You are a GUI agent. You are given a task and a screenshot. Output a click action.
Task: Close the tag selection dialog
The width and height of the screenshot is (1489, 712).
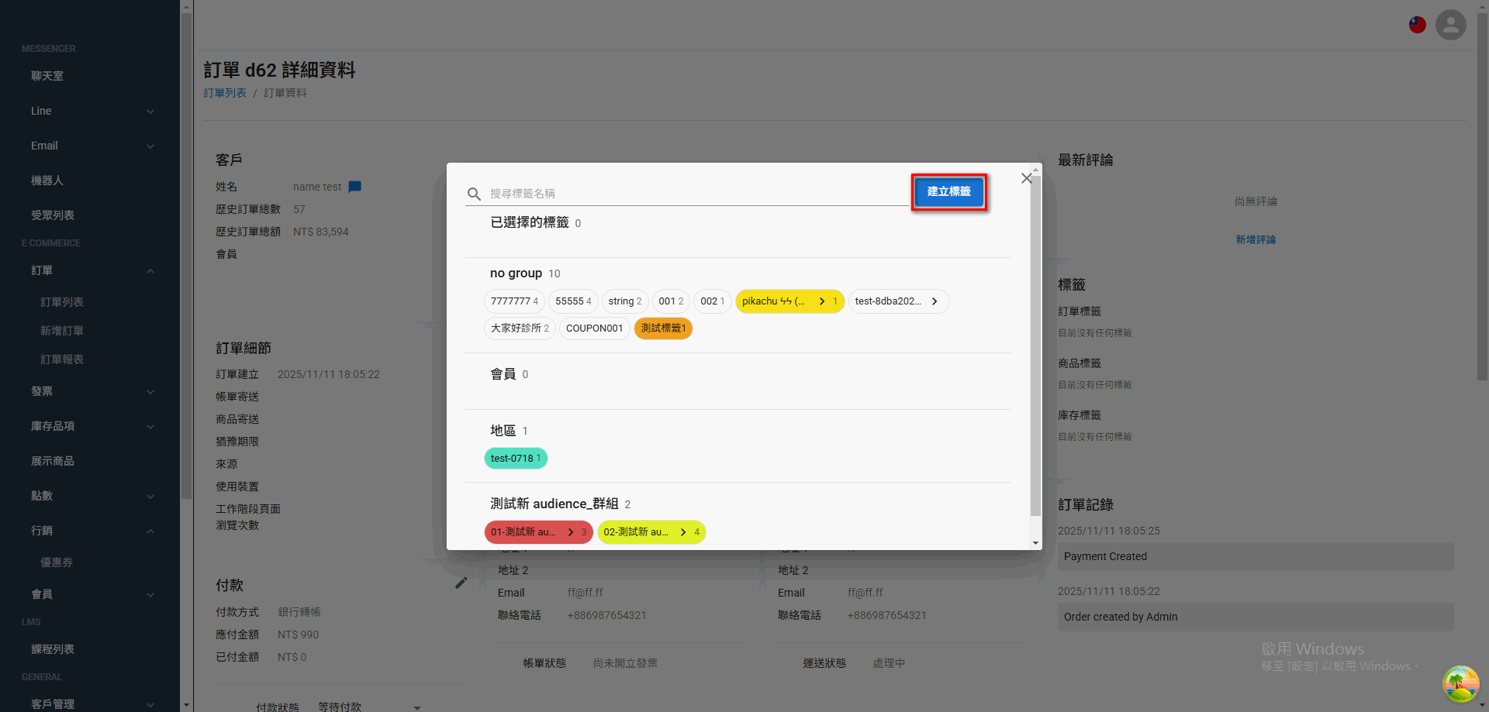(1026, 178)
